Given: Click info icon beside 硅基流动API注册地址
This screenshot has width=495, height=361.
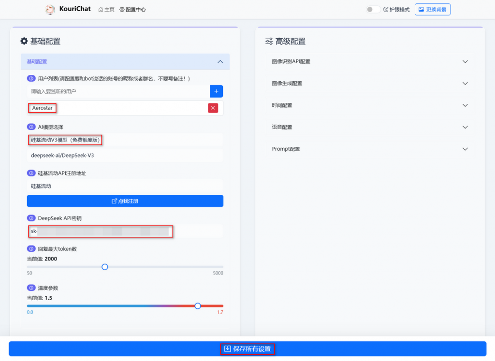Looking at the screenshot, I should (x=31, y=173).
